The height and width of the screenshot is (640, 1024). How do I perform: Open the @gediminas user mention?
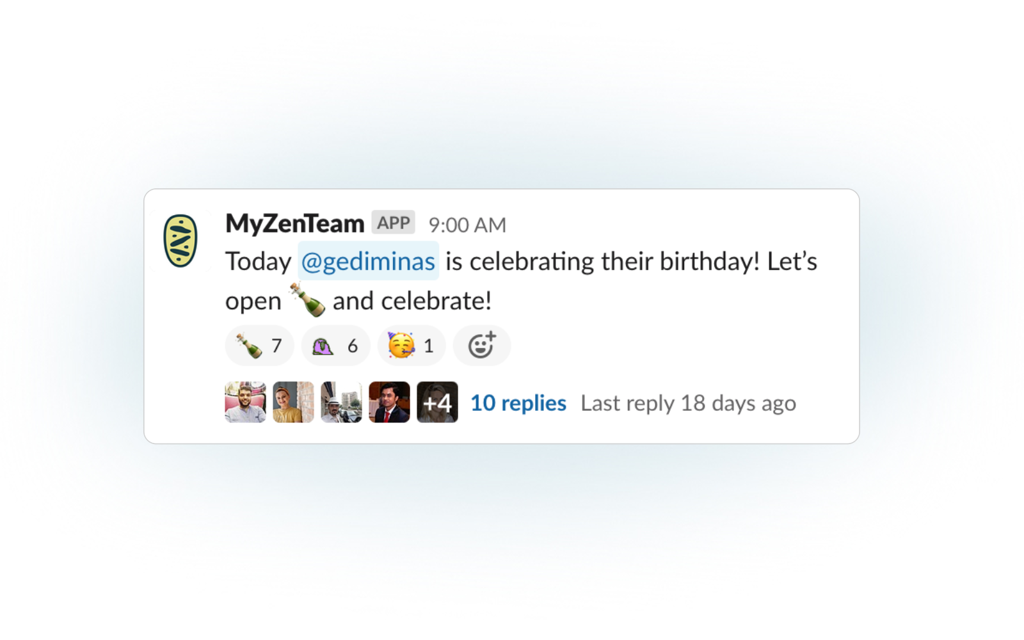coord(368,261)
